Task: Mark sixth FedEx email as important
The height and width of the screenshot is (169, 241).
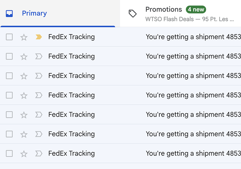Action: pyautogui.click(x=39, y=134)
